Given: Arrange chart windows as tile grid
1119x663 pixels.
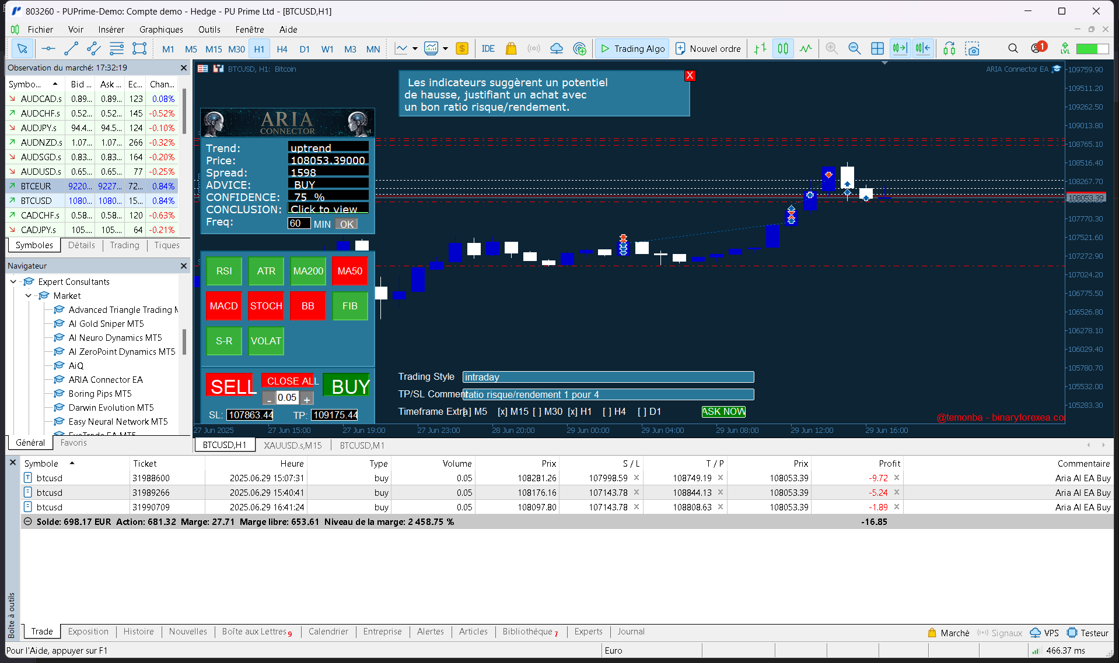Looking at the screenshot, I should [x=877, y=49].
